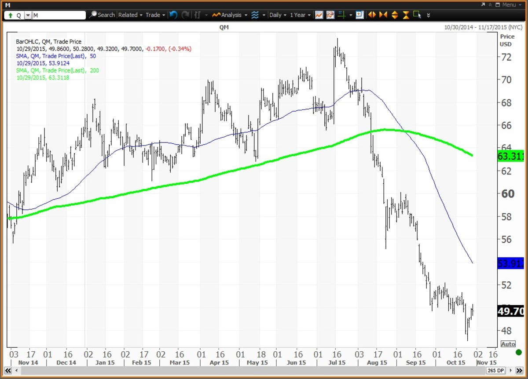Click the green 200 SMA value label

tap(510, 155)
